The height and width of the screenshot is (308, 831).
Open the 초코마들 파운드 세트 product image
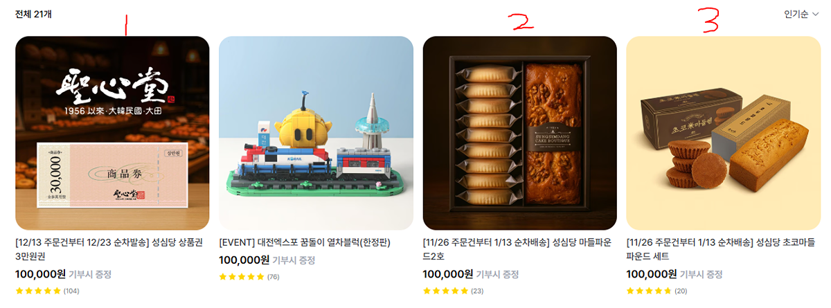pos(723,133)
